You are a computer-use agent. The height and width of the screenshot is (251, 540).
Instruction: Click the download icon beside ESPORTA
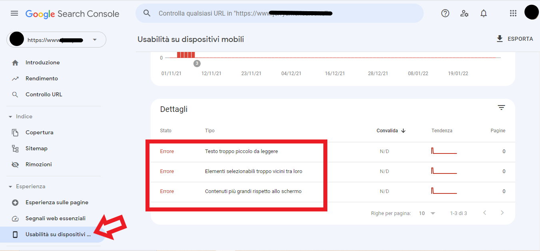pos(499,39)
